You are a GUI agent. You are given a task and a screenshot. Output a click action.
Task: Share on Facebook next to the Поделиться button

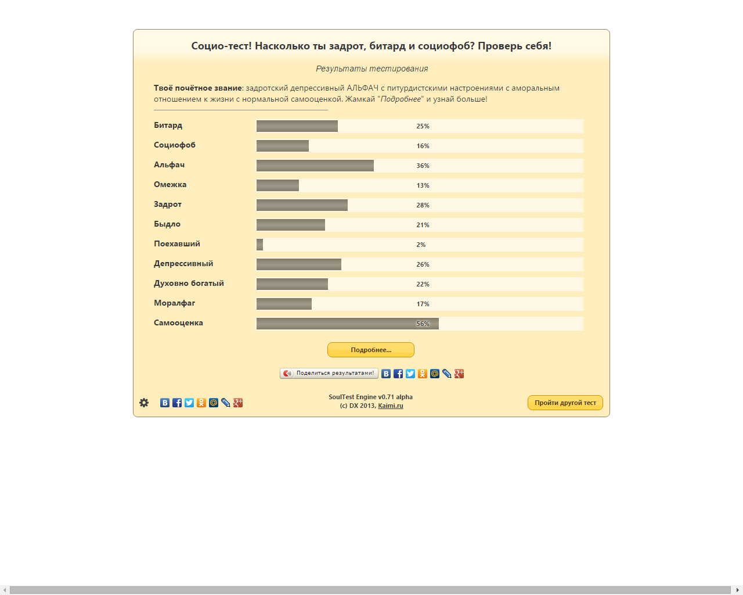(398, 374)
